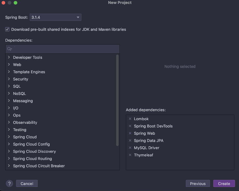Select the Testing row label
The height and width of the screenshot is (191, 239).
click(20, 130)
